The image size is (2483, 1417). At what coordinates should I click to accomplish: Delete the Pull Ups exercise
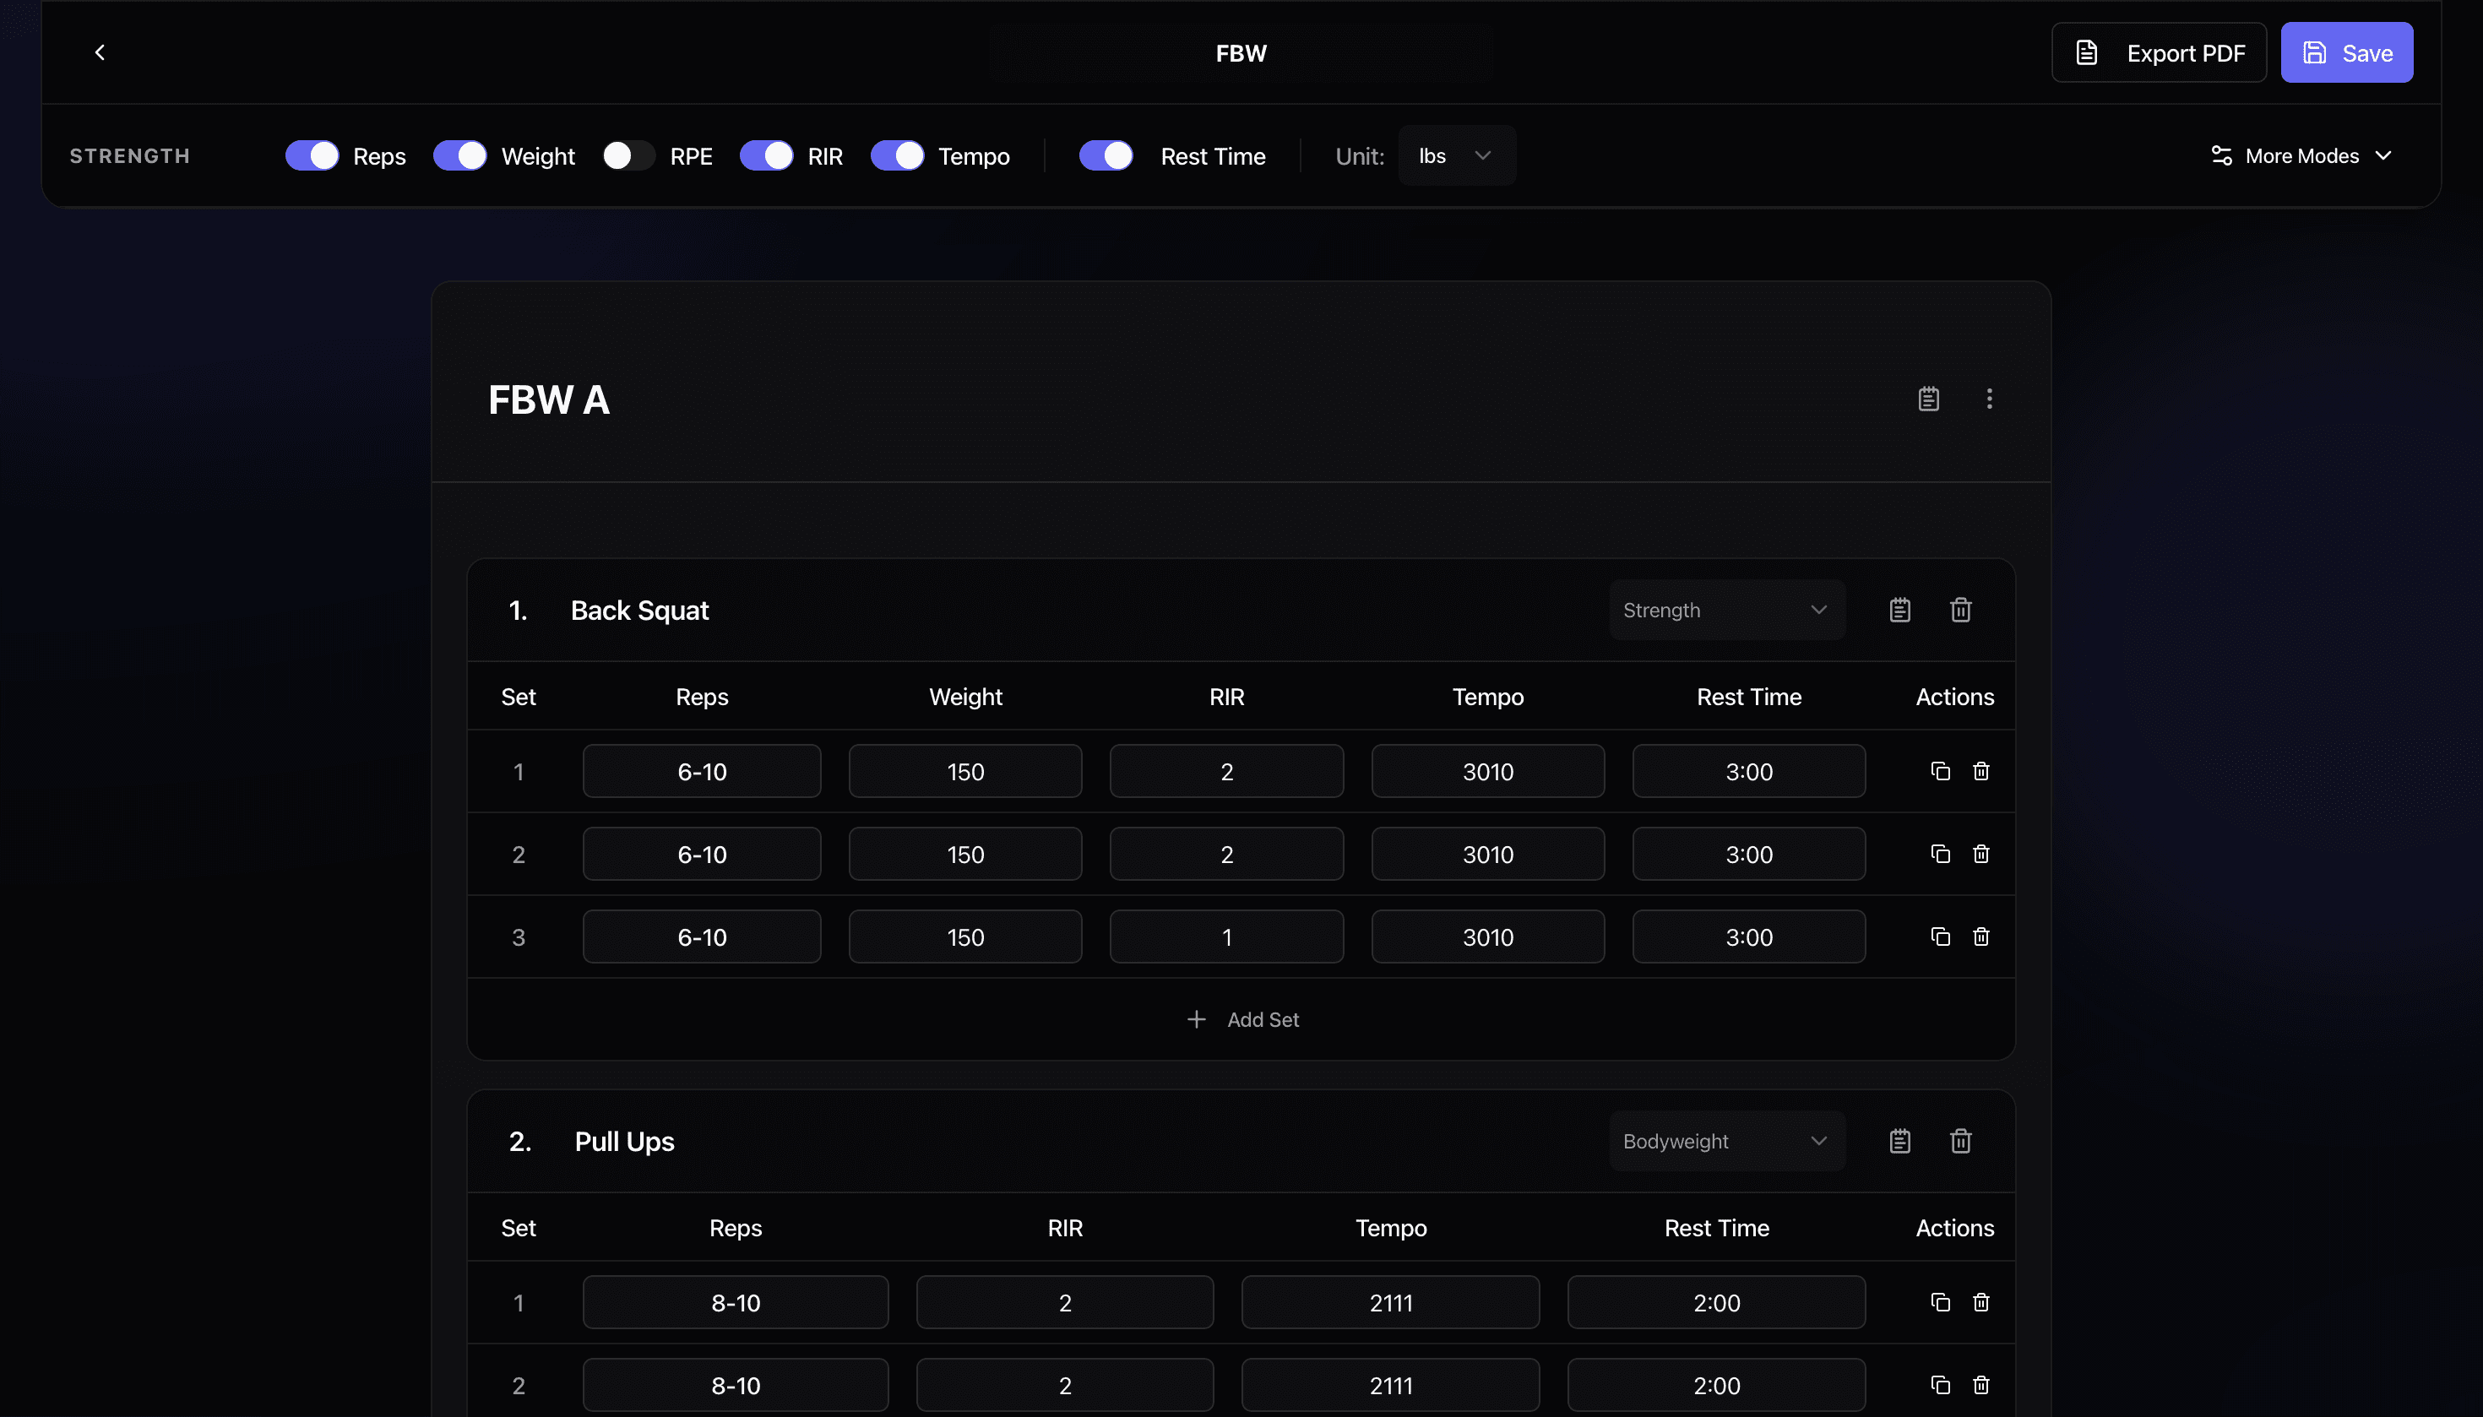pos(1960,1142)
